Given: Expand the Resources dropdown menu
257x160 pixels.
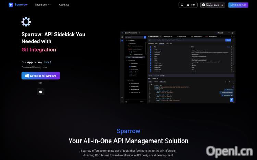Looking at the screenshot, I should (x=42, y=5).
